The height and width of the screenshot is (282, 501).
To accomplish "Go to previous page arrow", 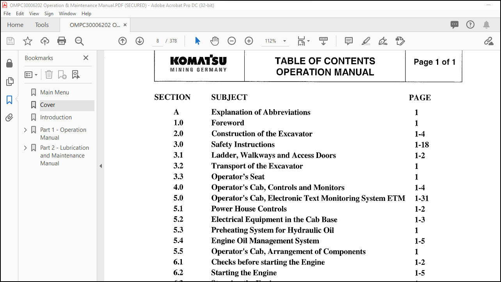I will (x=123, y=41).
